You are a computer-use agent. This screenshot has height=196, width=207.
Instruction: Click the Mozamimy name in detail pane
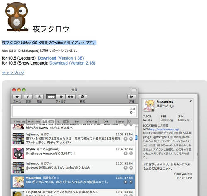pyautogui.click(x=165, y=102)
